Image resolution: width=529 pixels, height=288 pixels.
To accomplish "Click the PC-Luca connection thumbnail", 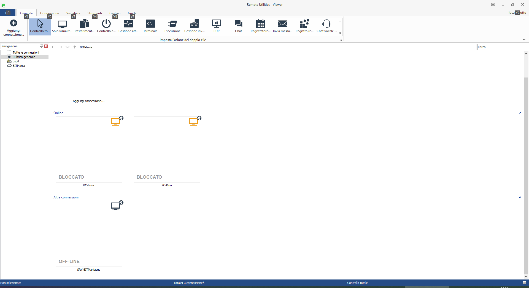I will tap(89, 149).
